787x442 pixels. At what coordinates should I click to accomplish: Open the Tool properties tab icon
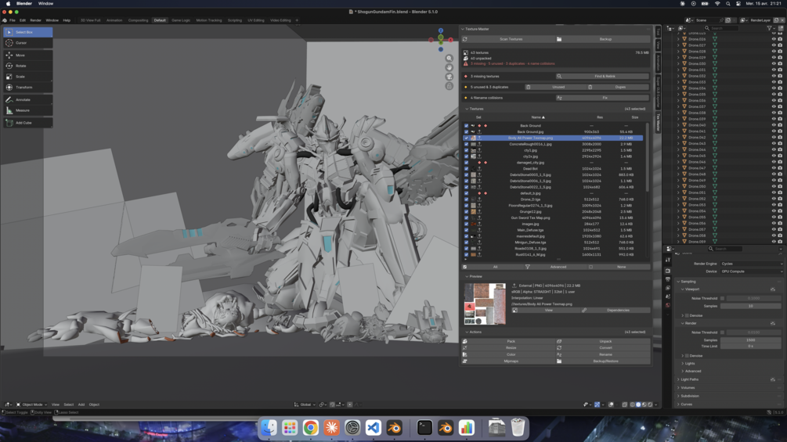[668, 260]
